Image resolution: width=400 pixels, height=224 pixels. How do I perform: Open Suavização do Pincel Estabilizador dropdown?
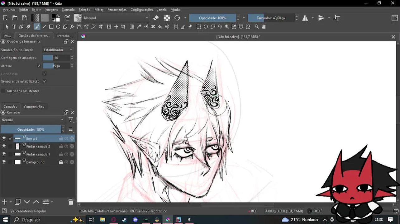[58, 50]
